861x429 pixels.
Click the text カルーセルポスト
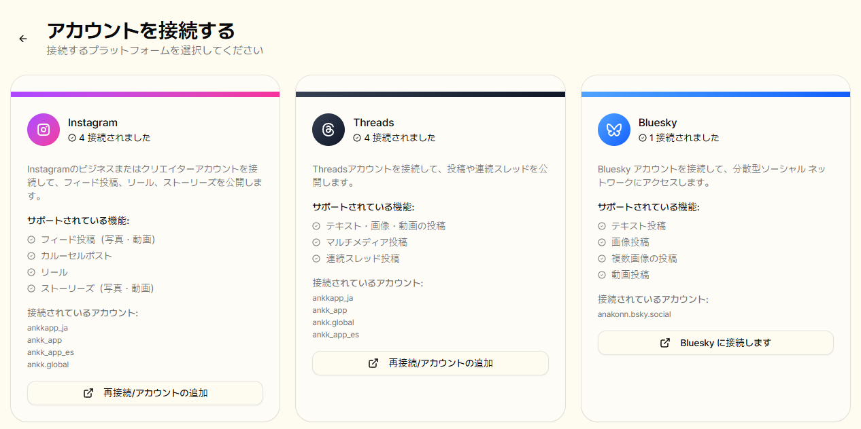coord(76,256)
